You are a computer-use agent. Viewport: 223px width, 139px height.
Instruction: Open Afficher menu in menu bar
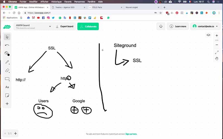44,2
